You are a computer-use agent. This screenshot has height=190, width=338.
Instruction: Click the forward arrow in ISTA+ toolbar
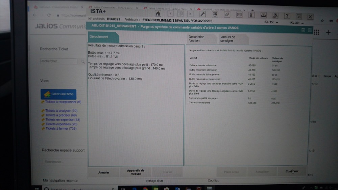click(190, 14)
